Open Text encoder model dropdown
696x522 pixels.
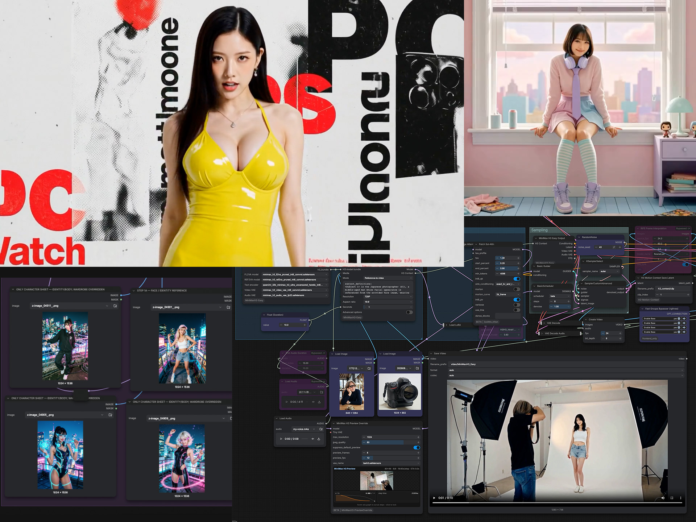click(295, 285)
